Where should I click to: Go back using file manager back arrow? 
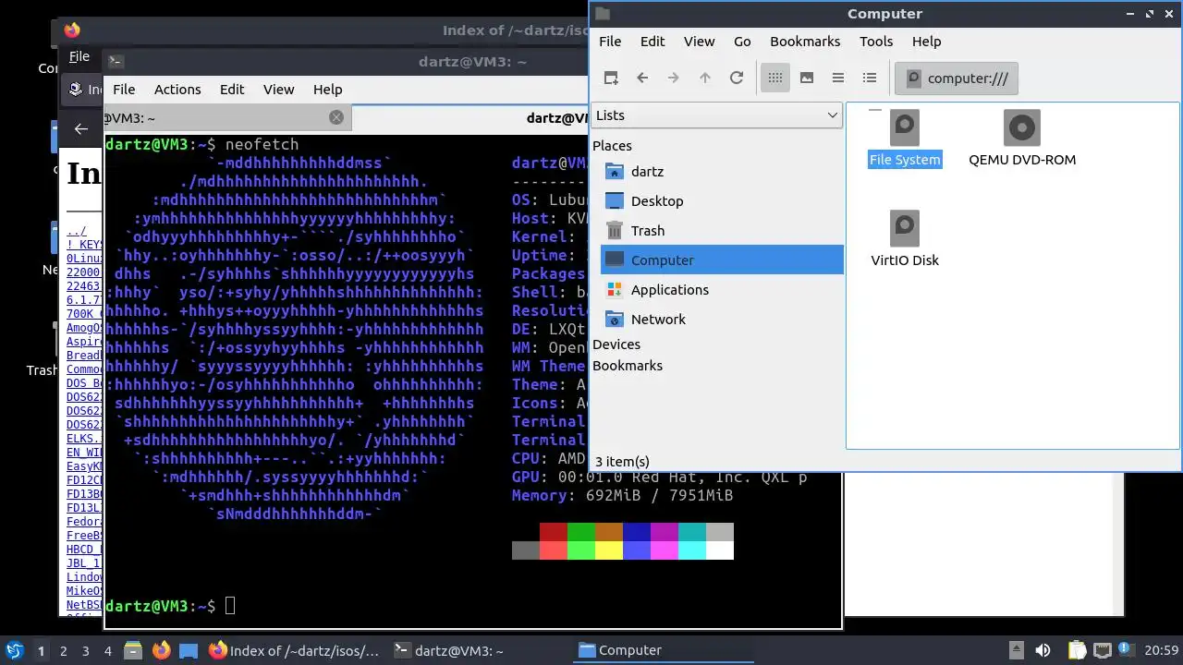642,78
